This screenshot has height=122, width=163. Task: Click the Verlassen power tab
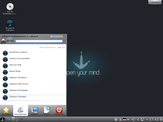pyautogui.click(x=59, y=111)
